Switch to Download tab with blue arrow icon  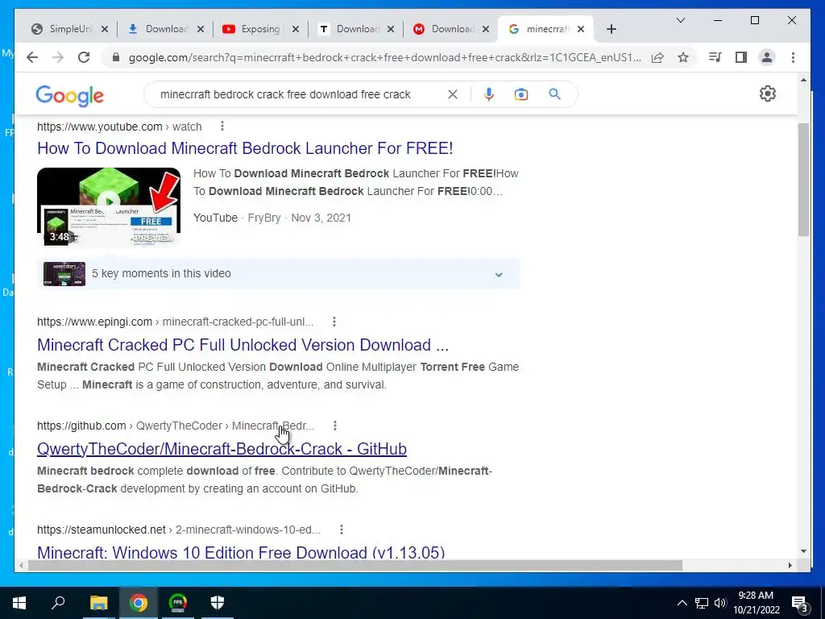[x=164, y=29]
